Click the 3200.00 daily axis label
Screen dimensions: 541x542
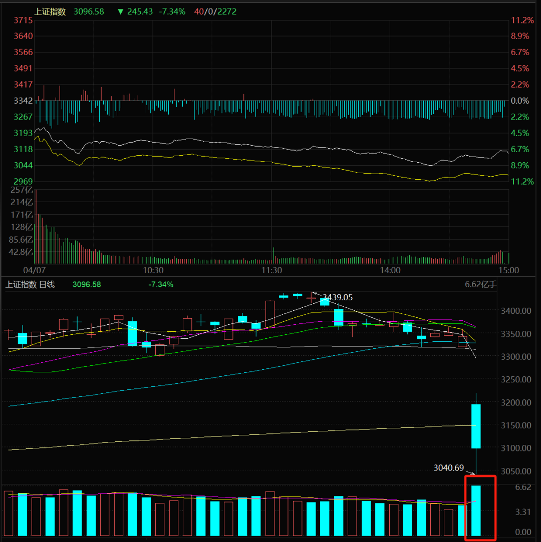click(516, 403)
